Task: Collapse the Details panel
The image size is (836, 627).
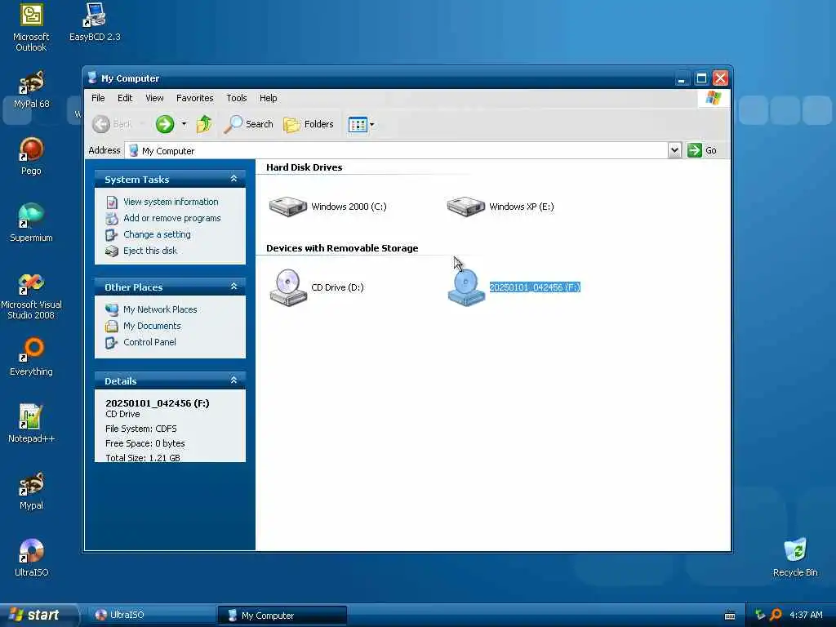Action: click(x=233, y=380)
